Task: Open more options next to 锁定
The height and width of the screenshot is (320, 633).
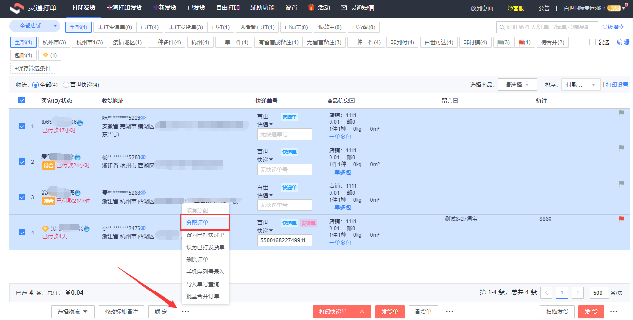Action: (x=185, y=312)
